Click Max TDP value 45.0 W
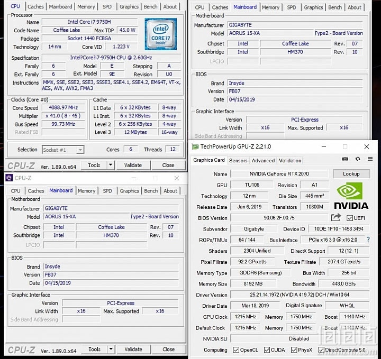This screenshot has width=381, height=359. [128, 30]
